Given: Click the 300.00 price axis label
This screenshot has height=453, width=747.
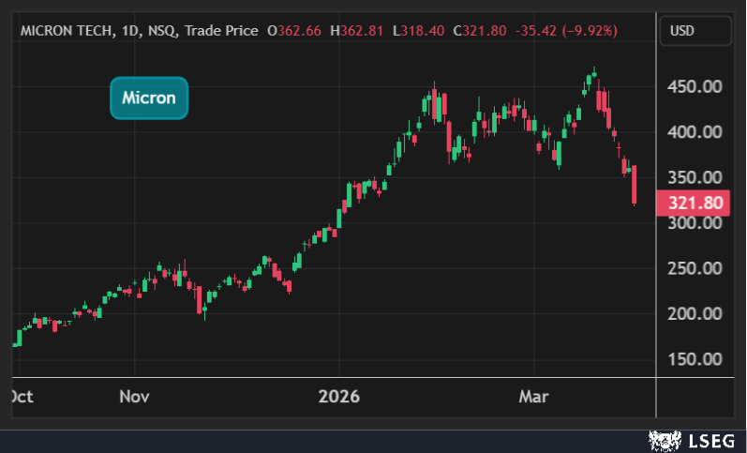Looking at the screenshot, I should pos(695,223).
